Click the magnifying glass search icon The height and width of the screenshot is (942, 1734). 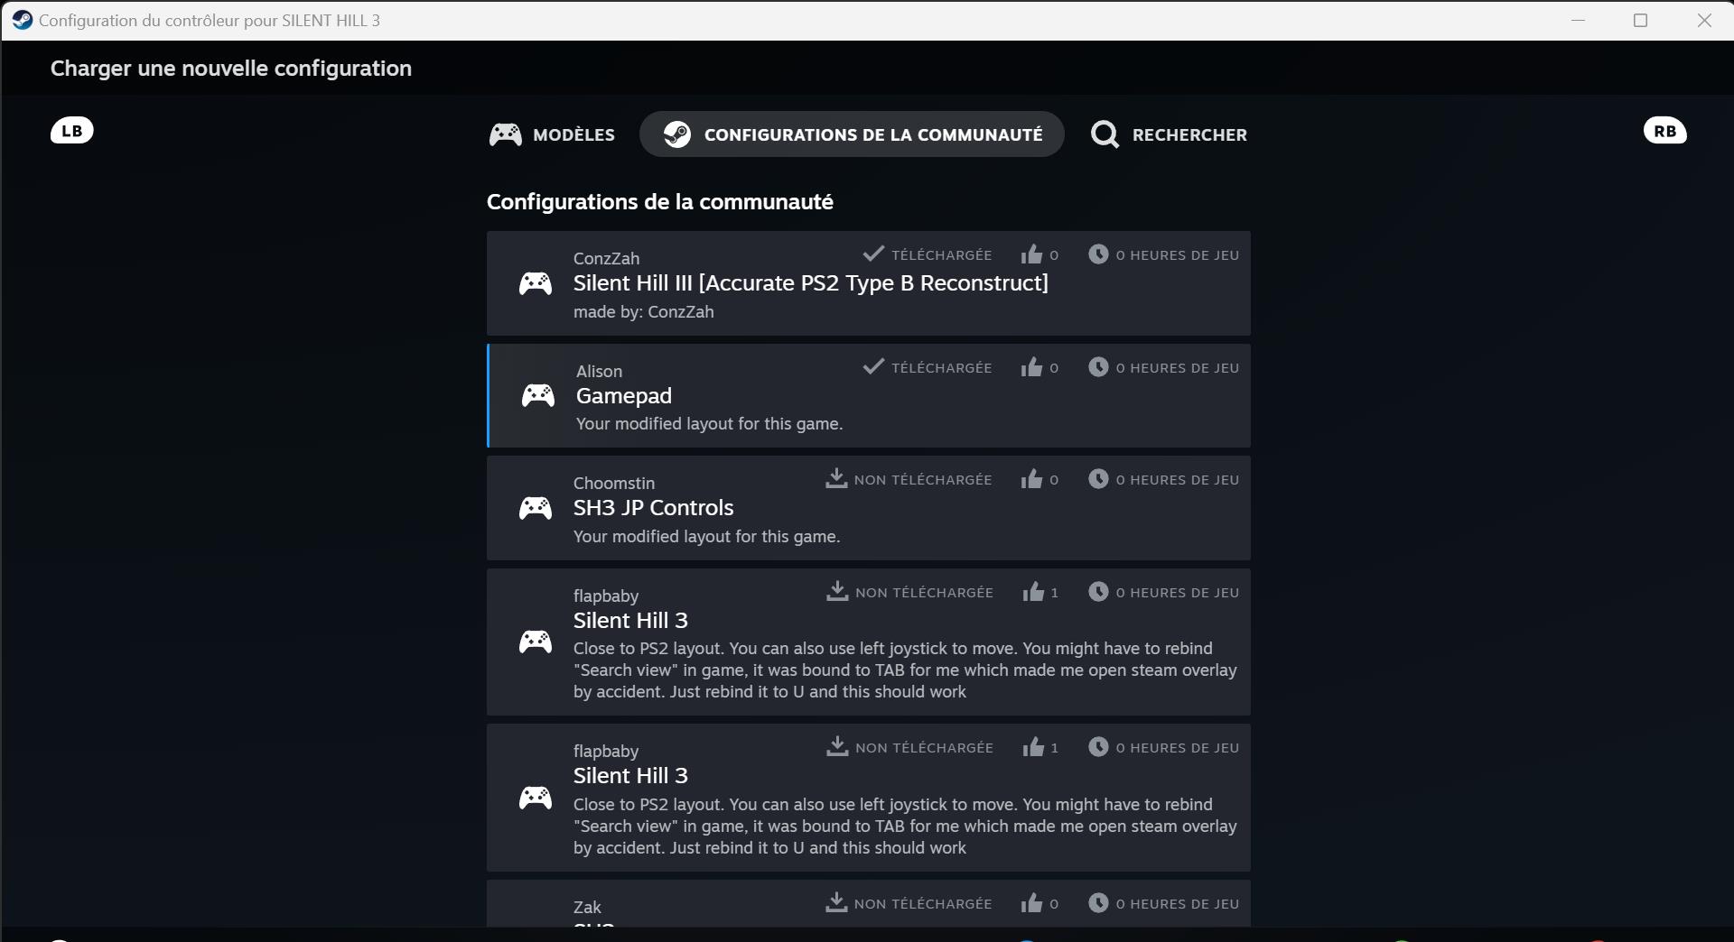[x=1105, y=134]
